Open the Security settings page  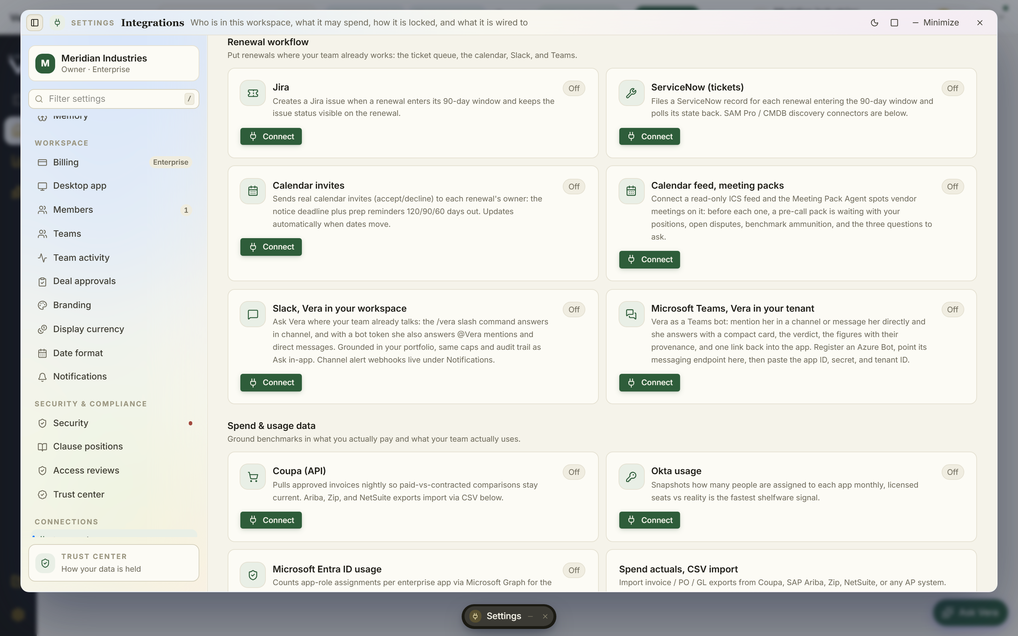(x=113, y=423)
